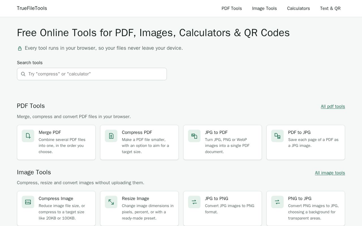Open the Merge PDF tool title

click(50, 132)
